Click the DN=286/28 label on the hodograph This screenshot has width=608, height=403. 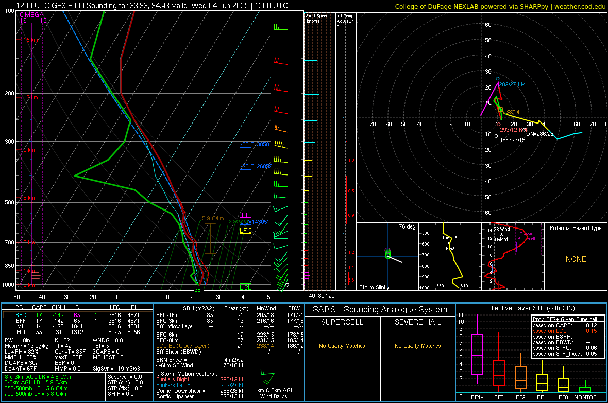540,134
